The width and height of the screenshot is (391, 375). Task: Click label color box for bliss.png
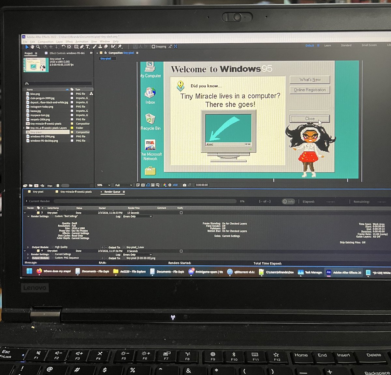tap(72, 94)
